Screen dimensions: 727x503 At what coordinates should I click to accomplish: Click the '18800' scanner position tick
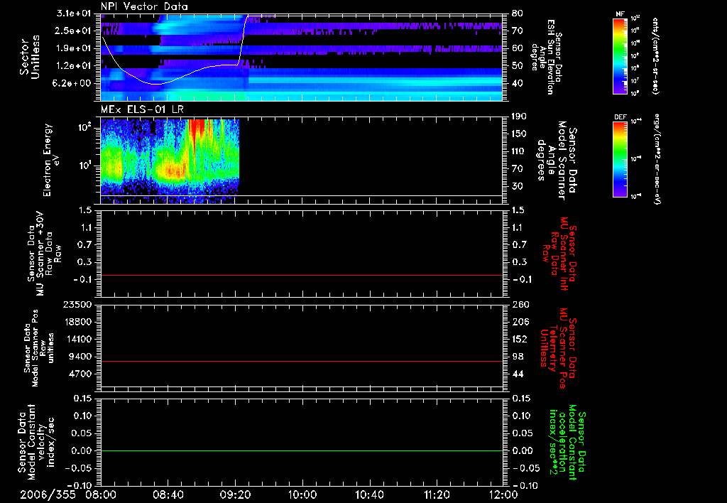coord(77,322)
